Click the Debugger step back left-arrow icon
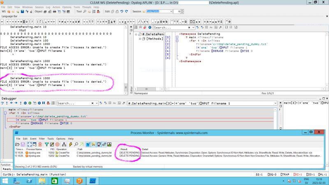Screen dimensions: 329x185 coord(12,103)
